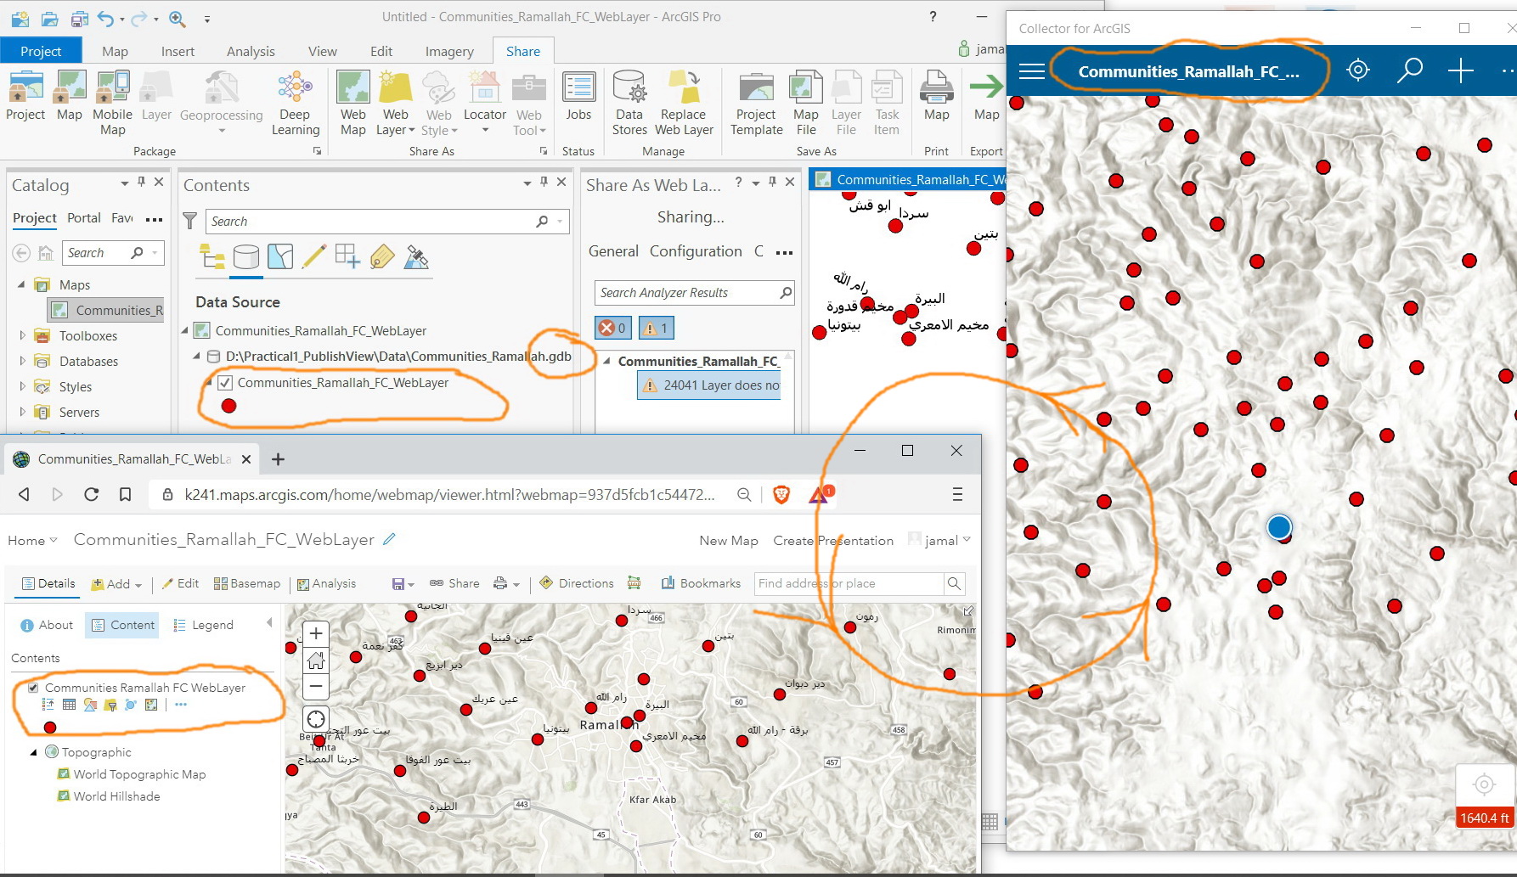The height and width of the screenshot is (877, 1517).
Task: Click Replace Web Layer icon
Action: [684, 104]
